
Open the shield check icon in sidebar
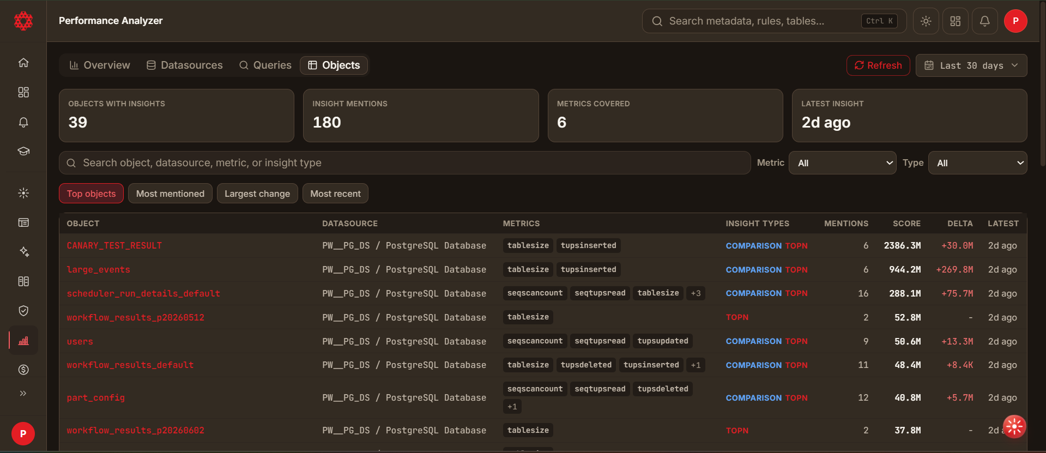pos(23,311)
